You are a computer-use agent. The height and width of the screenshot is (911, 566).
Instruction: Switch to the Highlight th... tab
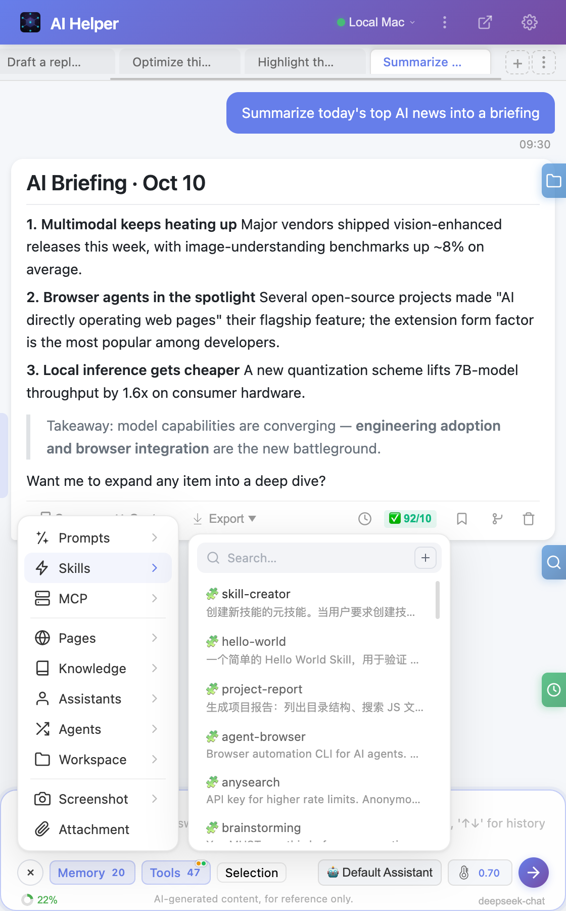(x=305, y=63)
